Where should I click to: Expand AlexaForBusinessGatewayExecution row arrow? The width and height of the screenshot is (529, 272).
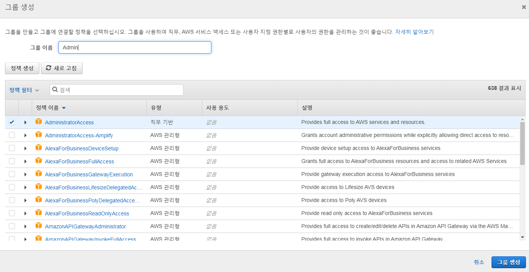25,174
